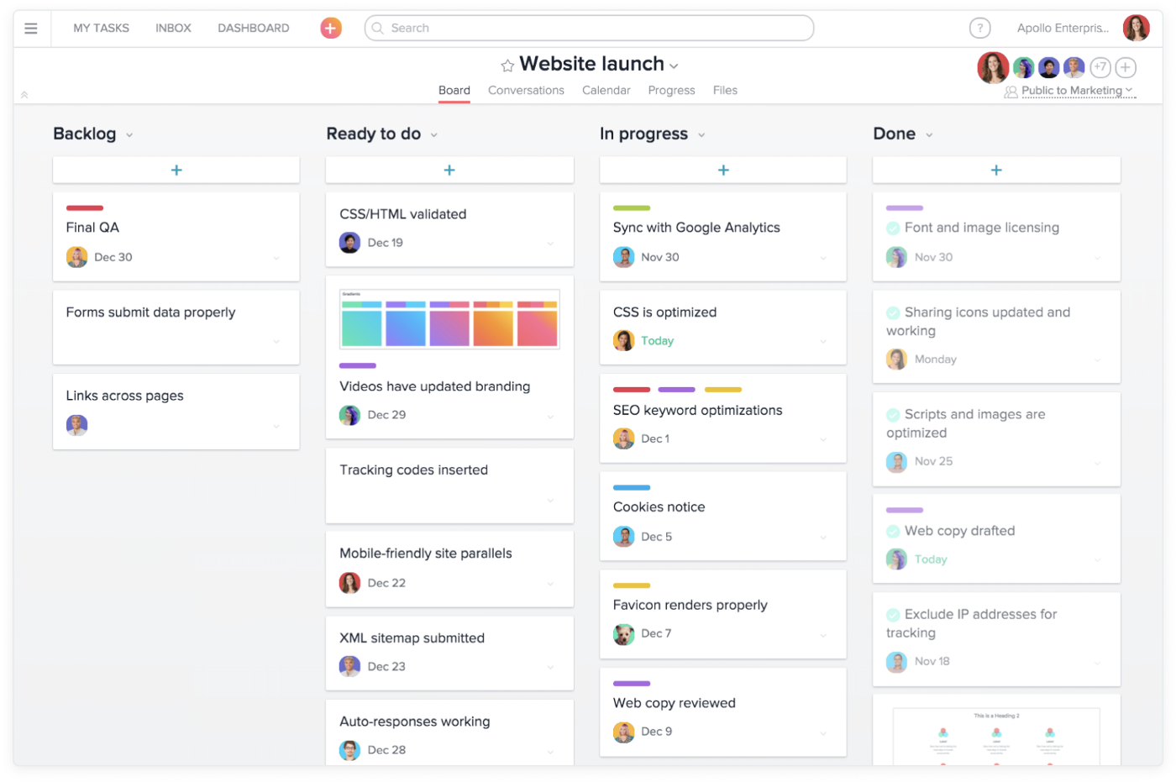Add a task to the Backlog column
1176x782 pixels.
point(176,170)
